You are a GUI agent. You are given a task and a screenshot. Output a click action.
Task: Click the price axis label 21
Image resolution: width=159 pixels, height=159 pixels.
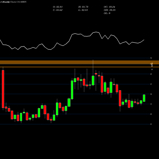click(x=151, y=124)
